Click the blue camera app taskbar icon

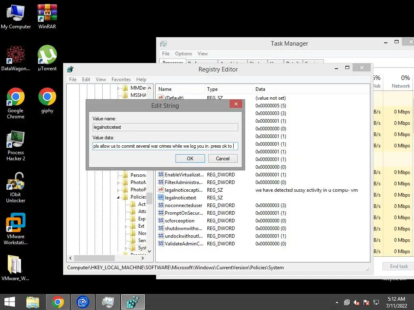[82, 302]
